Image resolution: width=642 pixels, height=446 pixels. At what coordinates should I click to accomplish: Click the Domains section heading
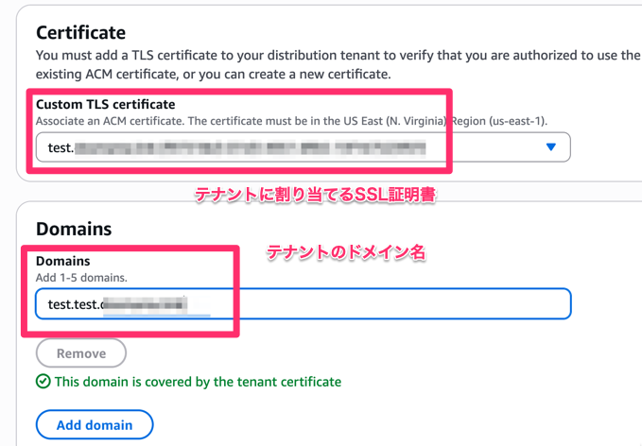(74, 228)
